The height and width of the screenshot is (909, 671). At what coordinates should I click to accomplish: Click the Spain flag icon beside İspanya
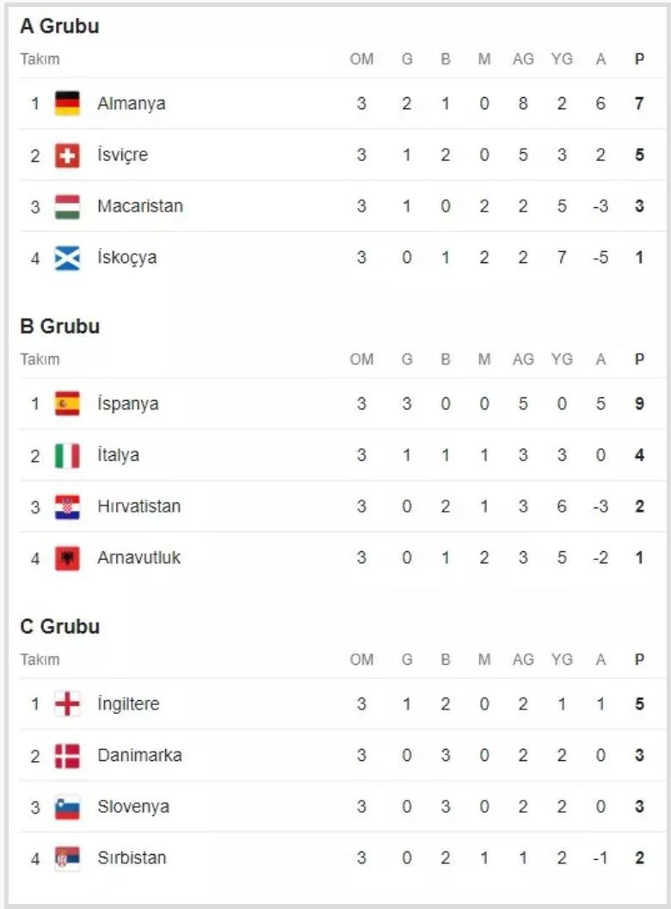(x=67, y=404)
